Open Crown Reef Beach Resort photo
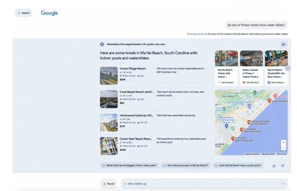The height and width of the screenshot is (191, 297). pyautogui.click(x=109, y=146)
